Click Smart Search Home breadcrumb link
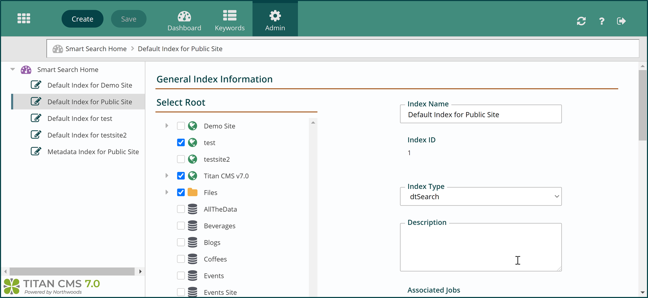648x298 pixels. (96, 49)
